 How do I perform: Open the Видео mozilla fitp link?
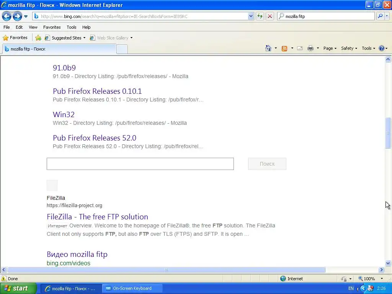tap(77, 254)
